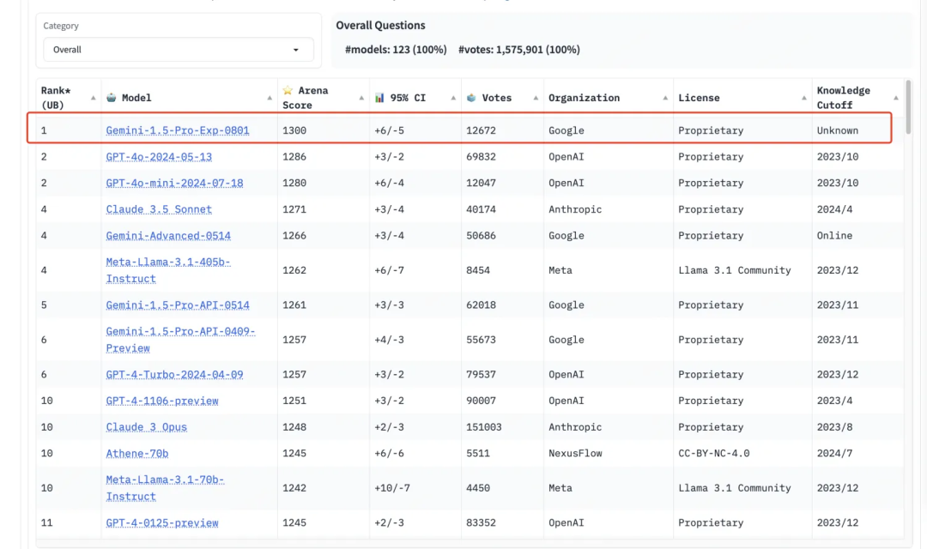
Task: Click the Model column sort arrows
Action: (270, 98)
